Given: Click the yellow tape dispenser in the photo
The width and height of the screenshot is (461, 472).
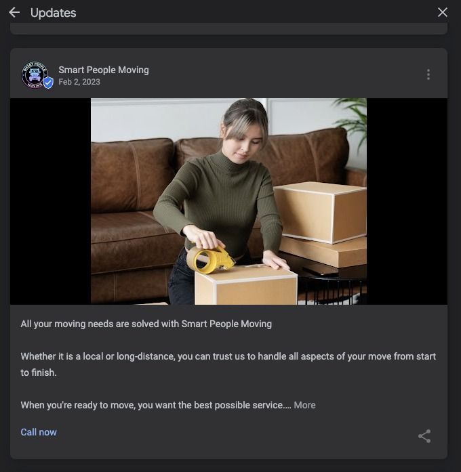Looking at the screenshot, I should [x=209, y=259].
